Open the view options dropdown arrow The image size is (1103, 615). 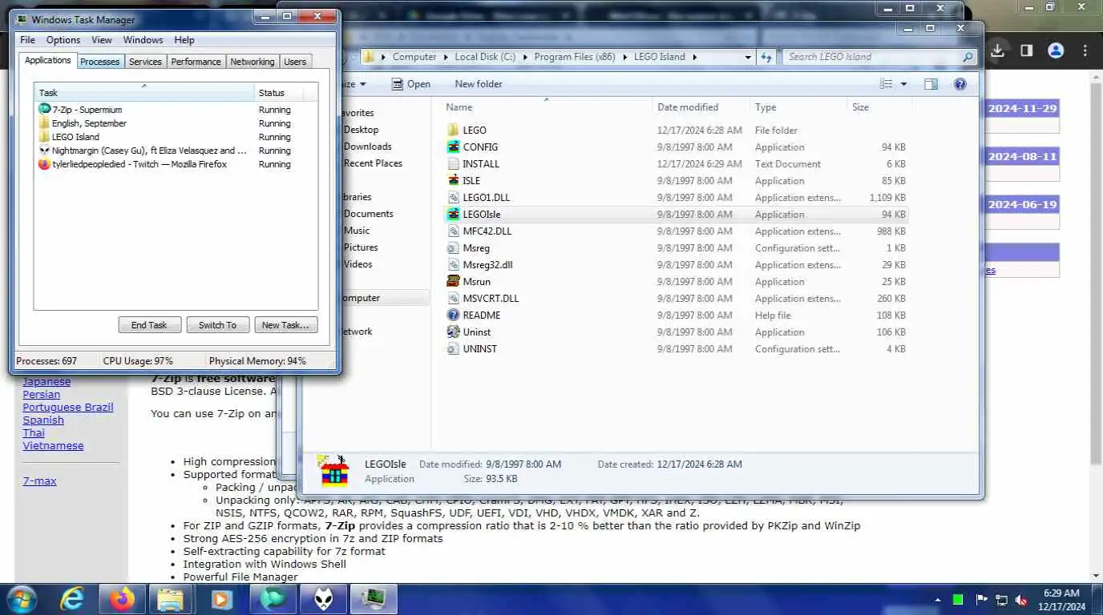[904, 84]
